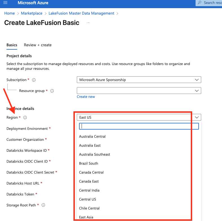Open the ellipsis menu beside Create LakeFusion Basic
222x221 pixels.
tap(88, 23)
